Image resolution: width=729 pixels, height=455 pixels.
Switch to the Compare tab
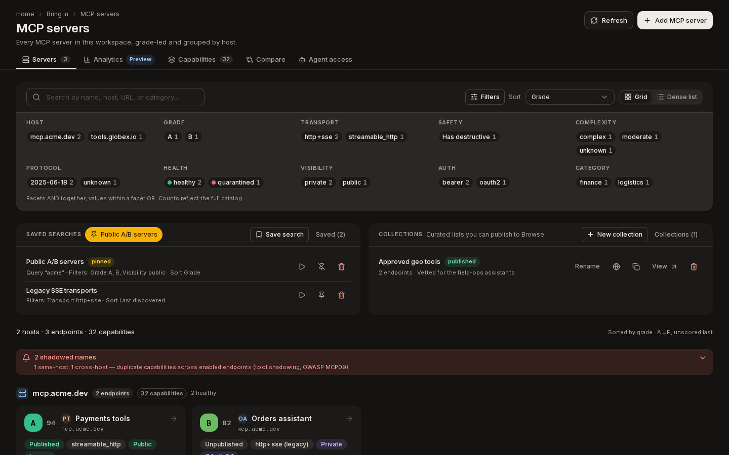(x=266, y=60)
